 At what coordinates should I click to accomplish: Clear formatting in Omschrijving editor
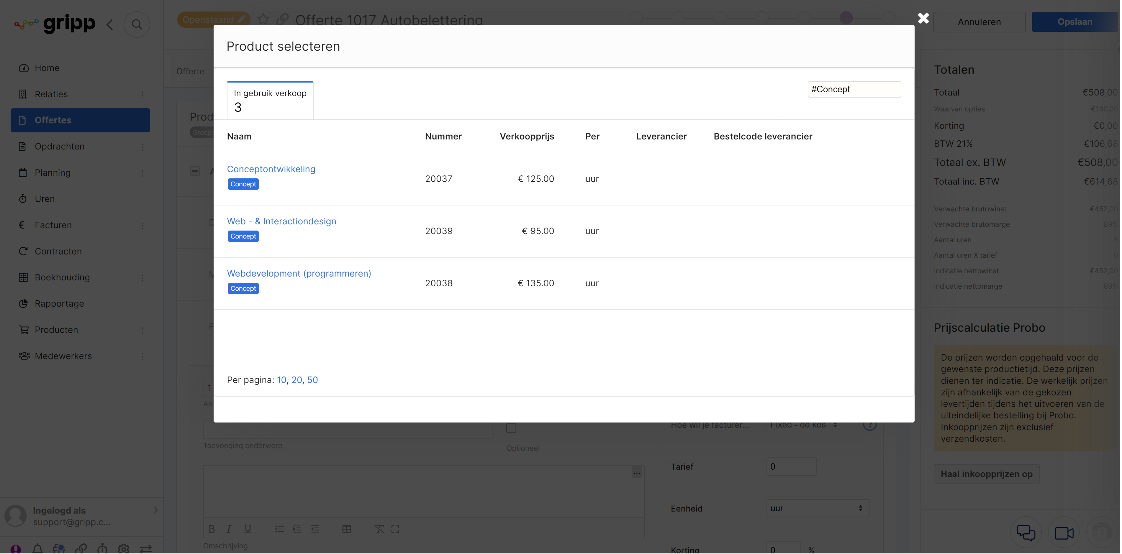pos(379,529)
